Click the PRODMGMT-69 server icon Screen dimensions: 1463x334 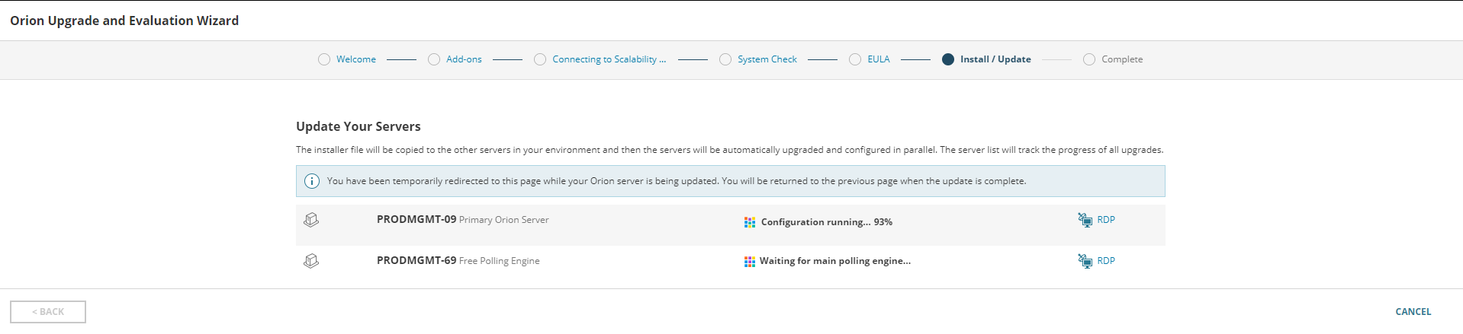[311, 261]
